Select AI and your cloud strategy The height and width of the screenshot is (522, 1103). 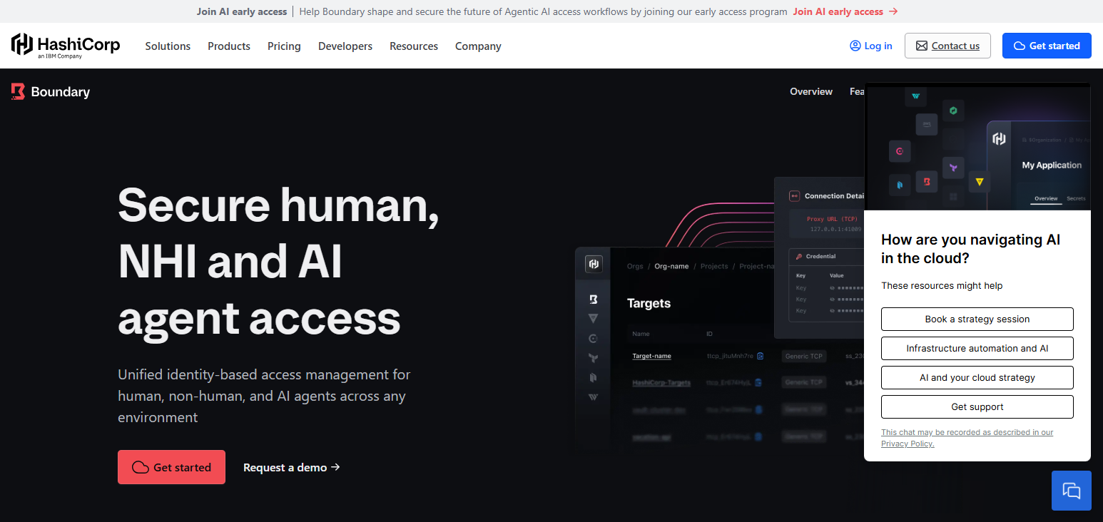[977, 377]
